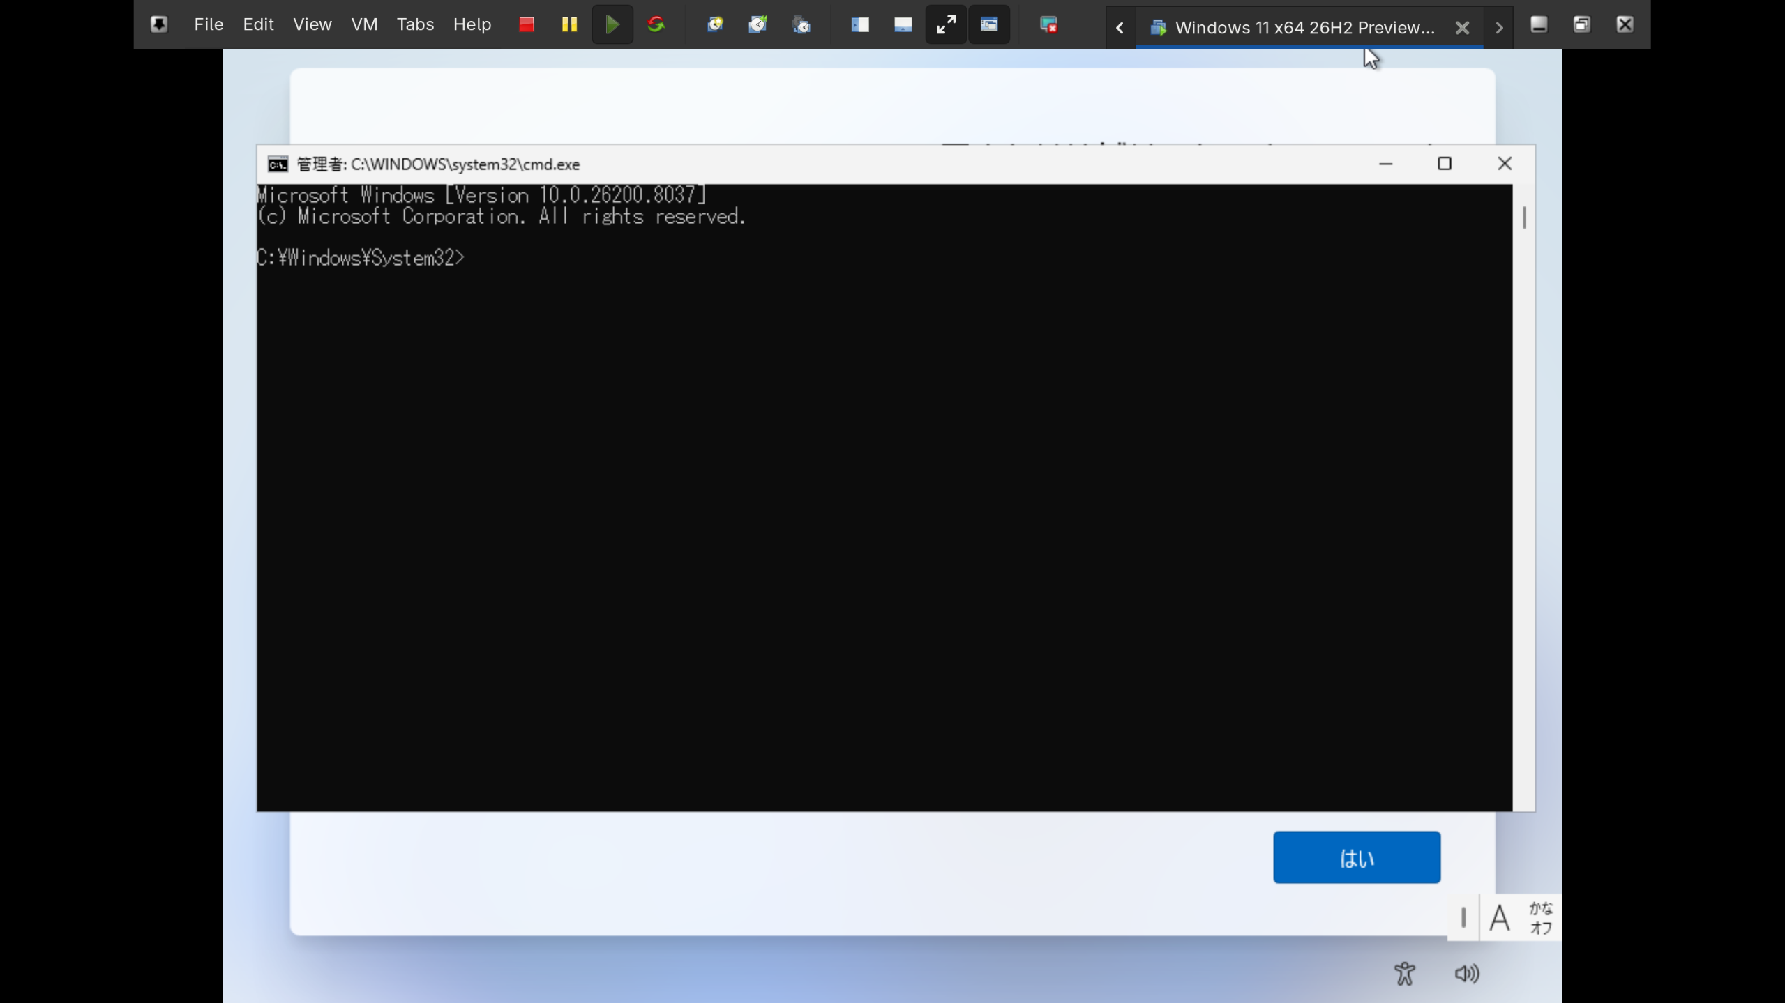Screen dimensions: 1785x1003
Task: Click the VMware pin toolbar icon
Action: click(159, 24)
